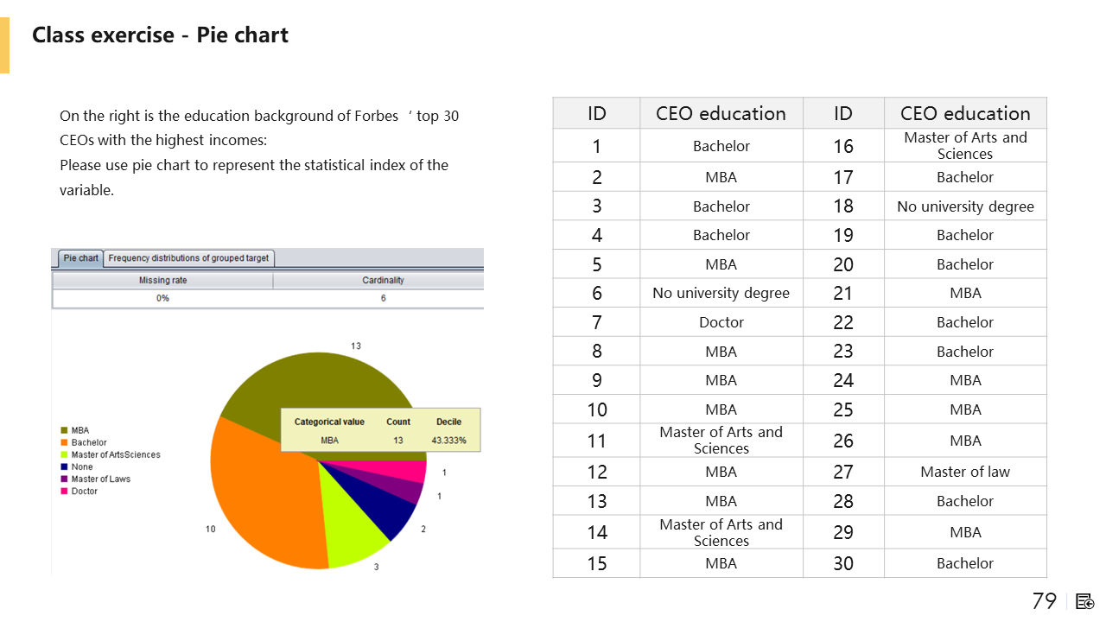Screen dimensions: 1106x622
Task: Select the orange Bachelor legend swatch
Action: click(x=64, y=442)
